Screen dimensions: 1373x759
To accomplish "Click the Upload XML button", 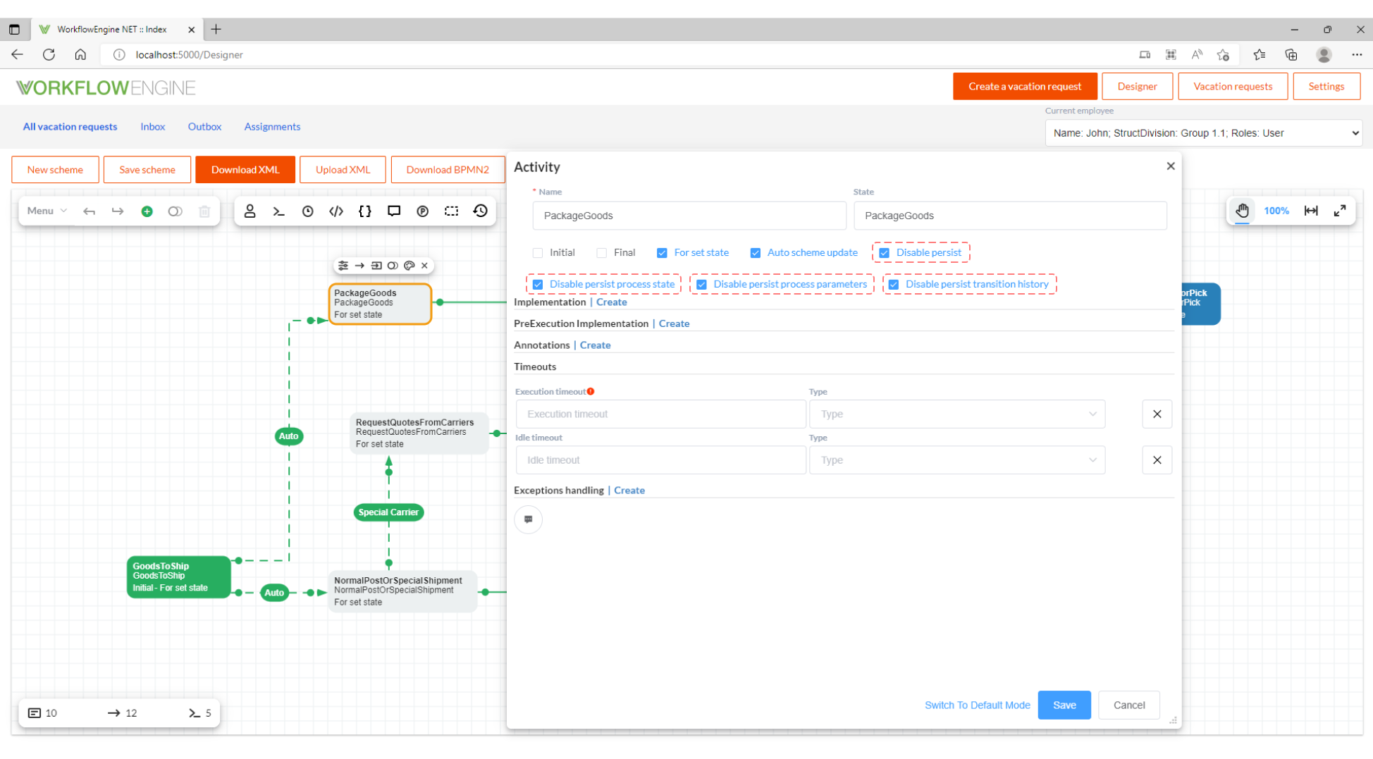I will (343, 170).
